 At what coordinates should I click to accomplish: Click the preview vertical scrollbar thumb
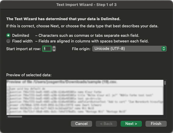click(165, 83)
